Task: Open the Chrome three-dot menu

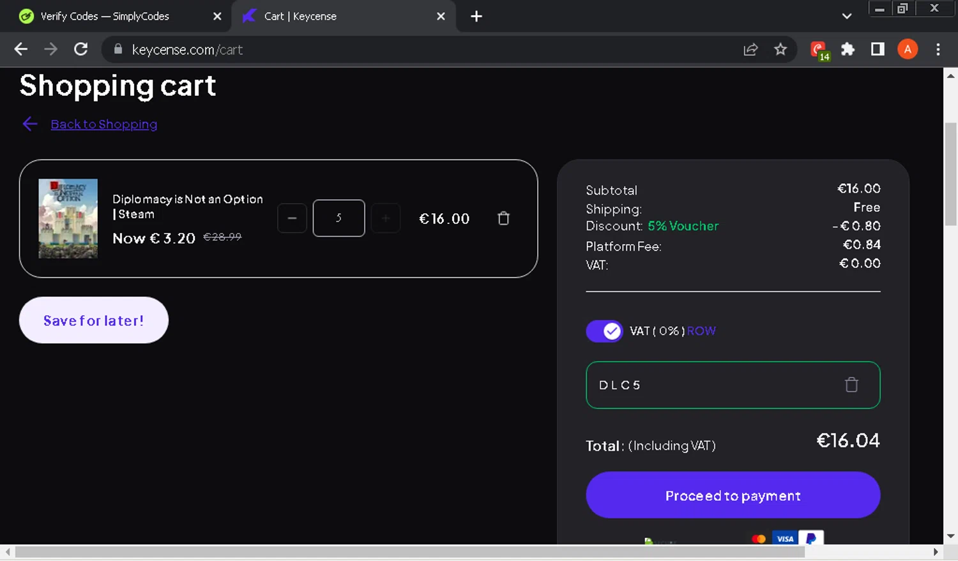Action: [x=938, y=50]
